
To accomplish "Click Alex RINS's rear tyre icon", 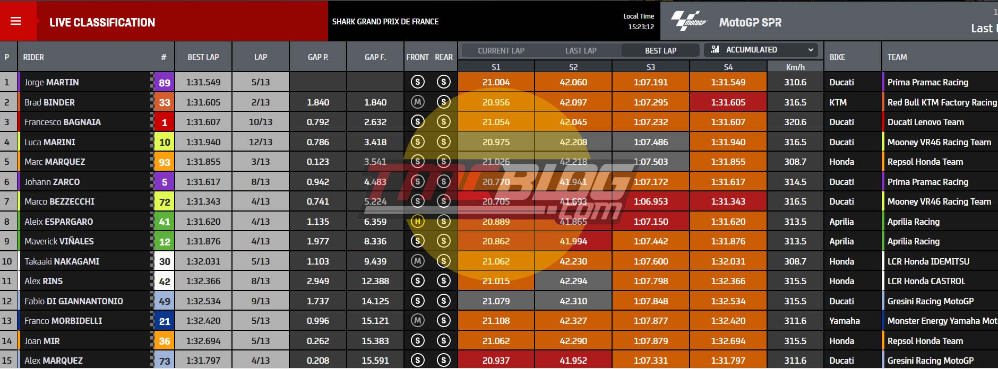I will tap(443, 281).
